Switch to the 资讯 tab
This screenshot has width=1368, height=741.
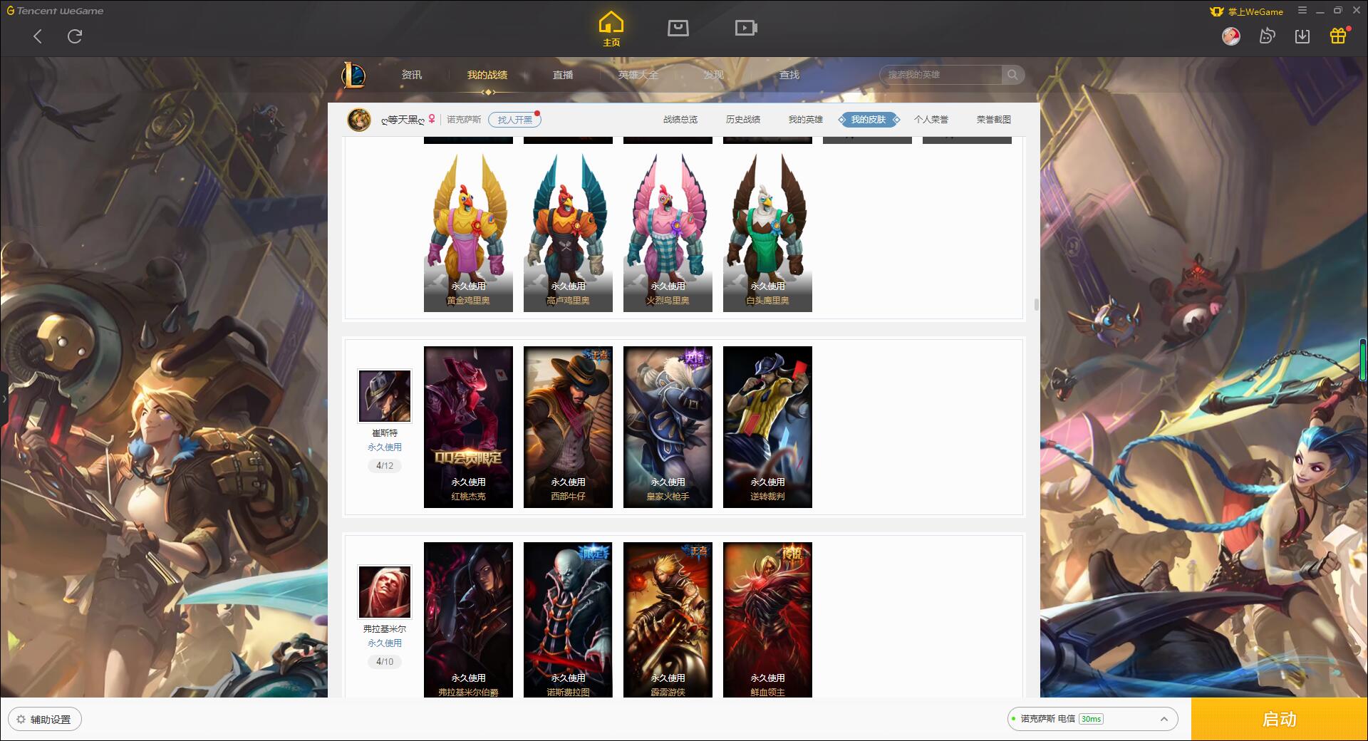[x=412, y=75]
